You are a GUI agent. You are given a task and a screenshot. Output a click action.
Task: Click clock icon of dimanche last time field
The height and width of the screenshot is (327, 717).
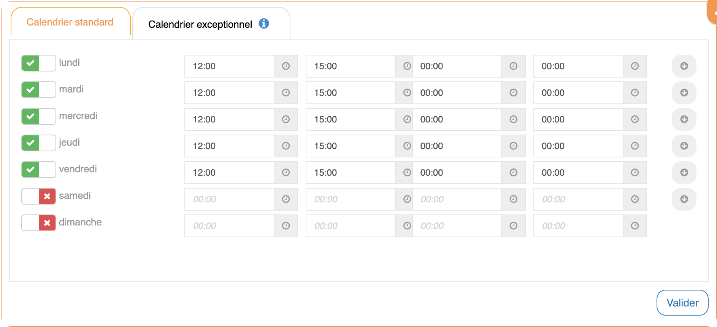tap(635, 226)
